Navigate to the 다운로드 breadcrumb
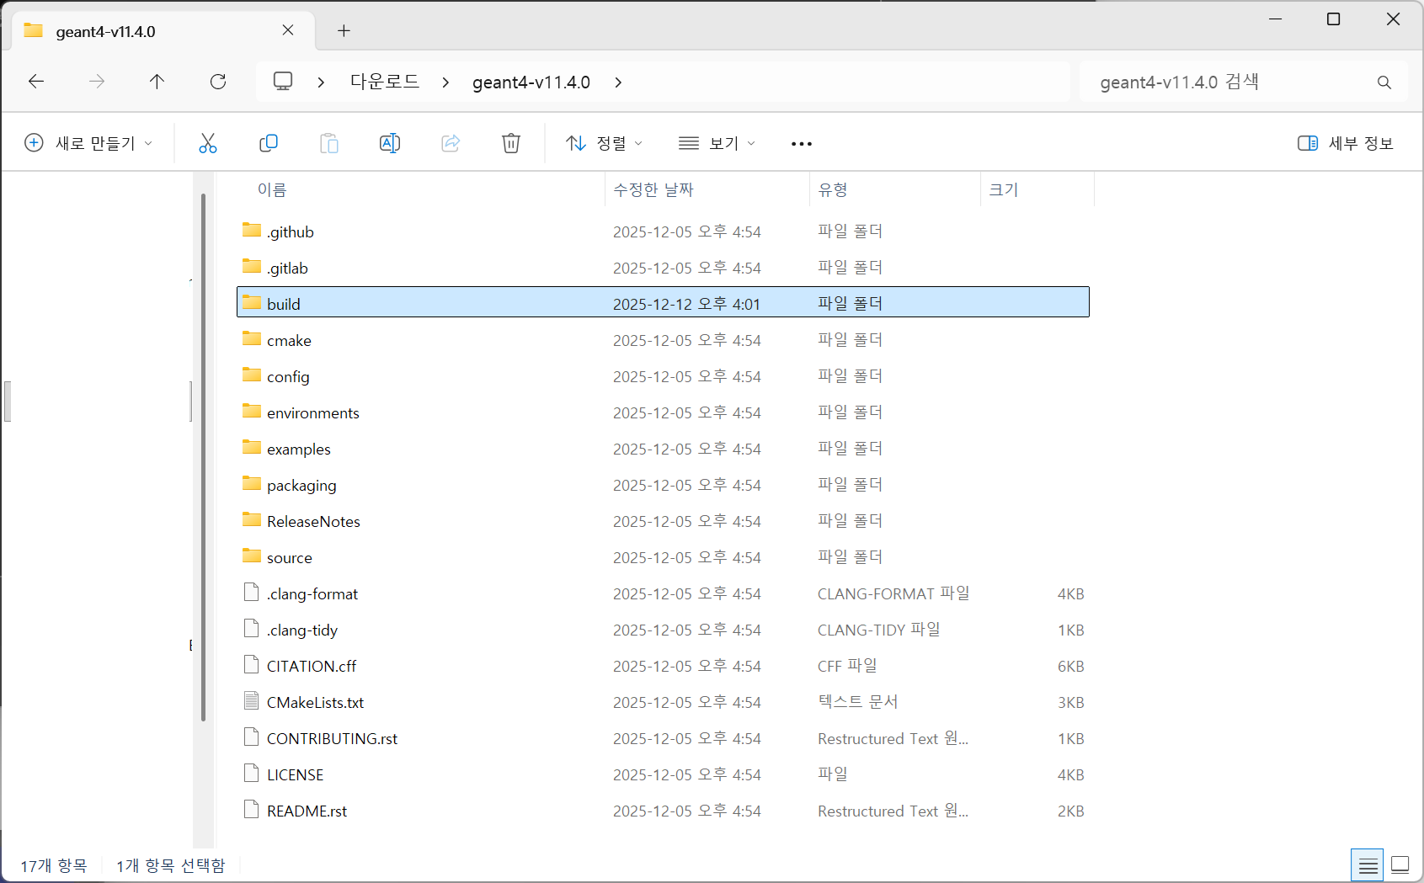1424x883 pixels. click(x=383, y=81)
